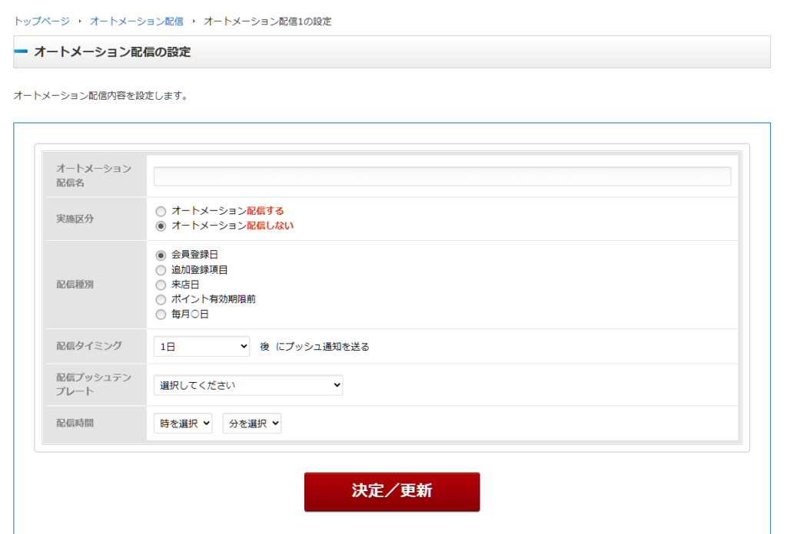Go to トップページ breadcrumb link
This screenshot has height=534, width=787.
coord(42,21)
